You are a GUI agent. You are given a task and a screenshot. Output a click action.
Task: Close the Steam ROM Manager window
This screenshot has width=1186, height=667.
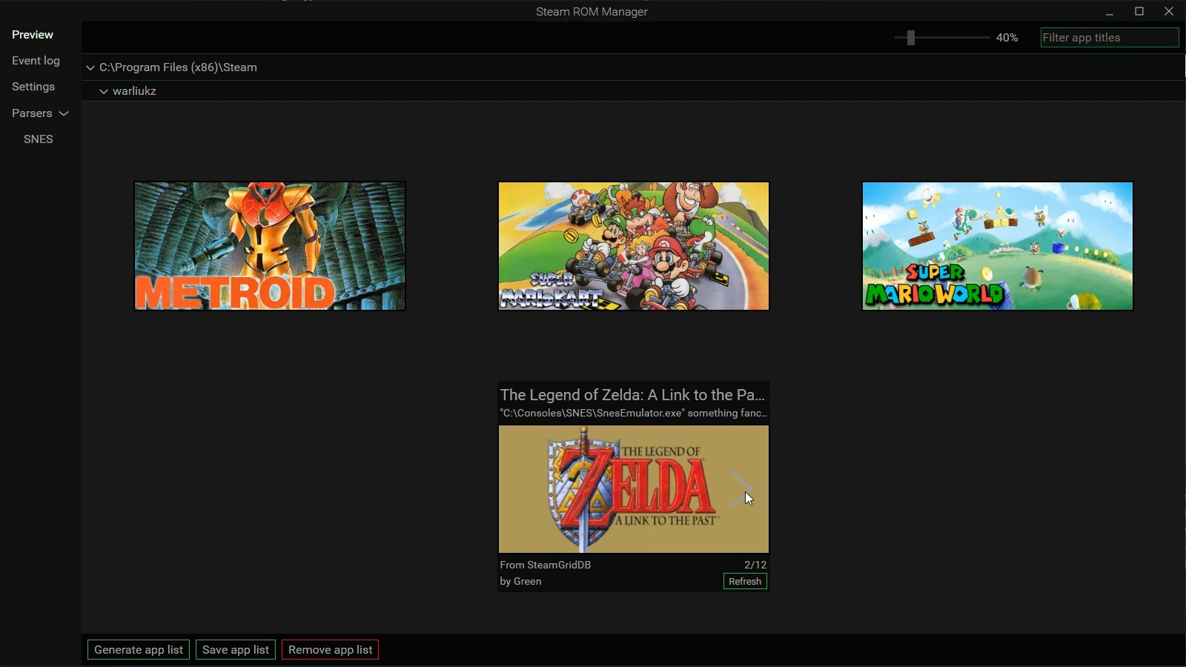(1169, 12)
